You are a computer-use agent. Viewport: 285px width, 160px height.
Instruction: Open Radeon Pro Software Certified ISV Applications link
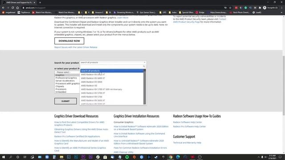77,136
